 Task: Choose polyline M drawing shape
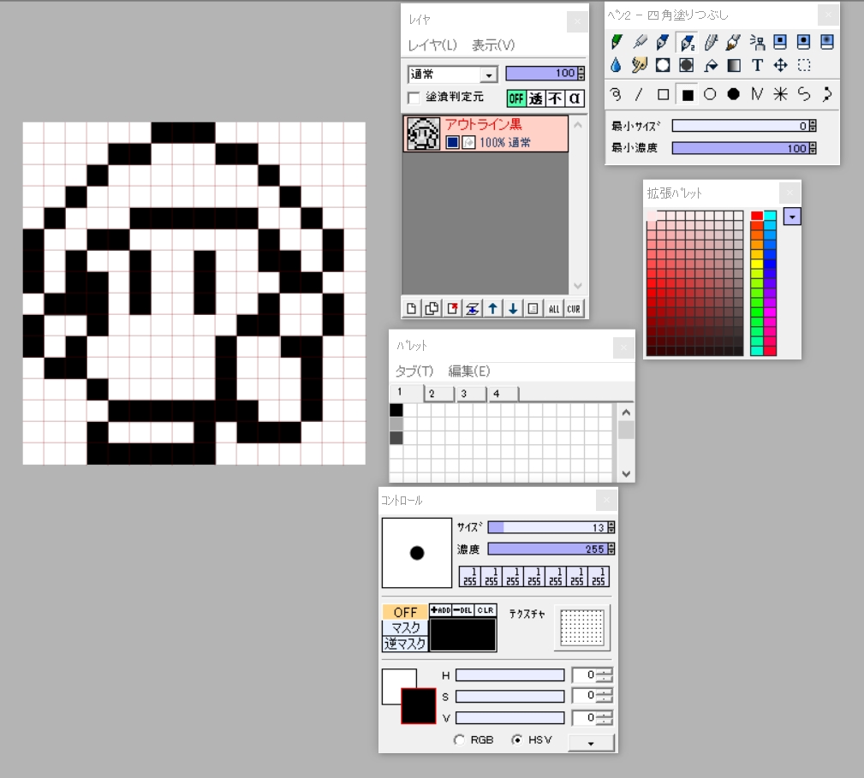tap(757, 95)
